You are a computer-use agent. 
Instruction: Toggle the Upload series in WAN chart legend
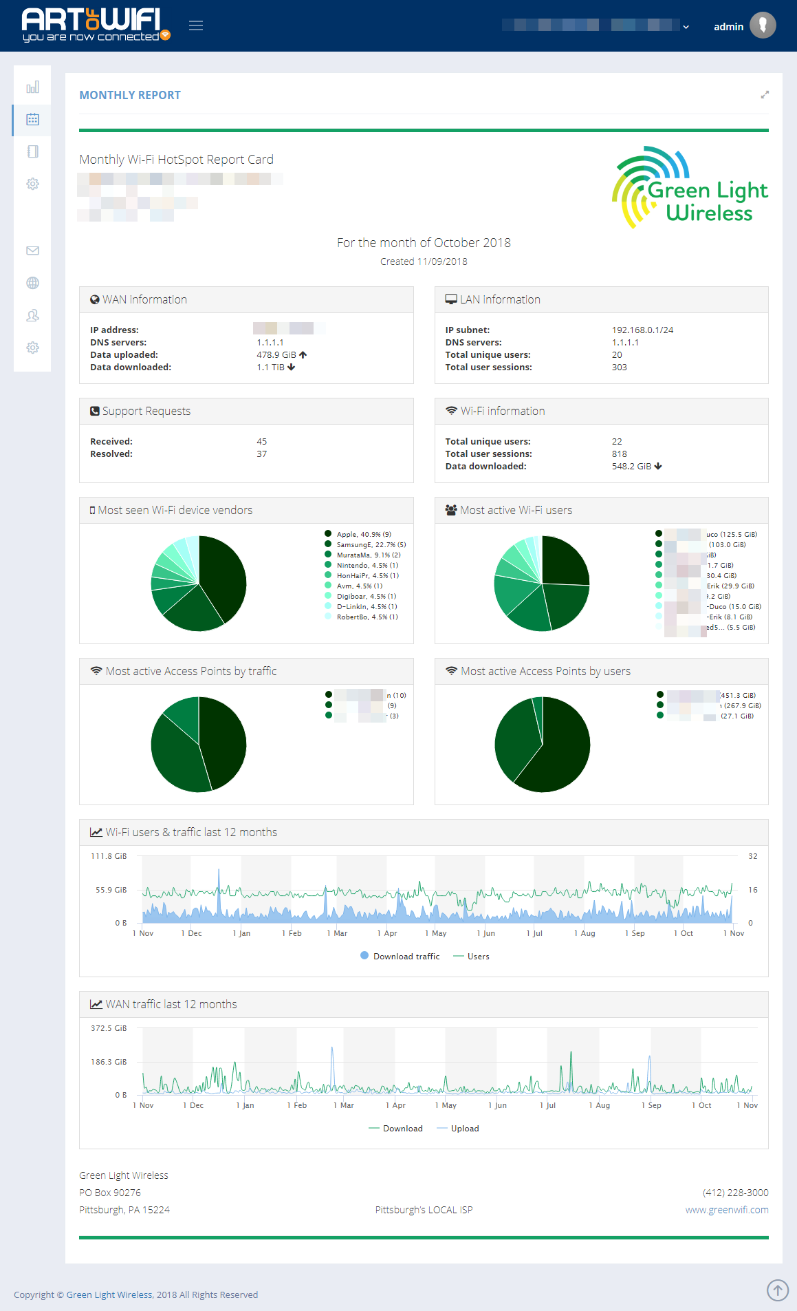(x=458, y=1128)
